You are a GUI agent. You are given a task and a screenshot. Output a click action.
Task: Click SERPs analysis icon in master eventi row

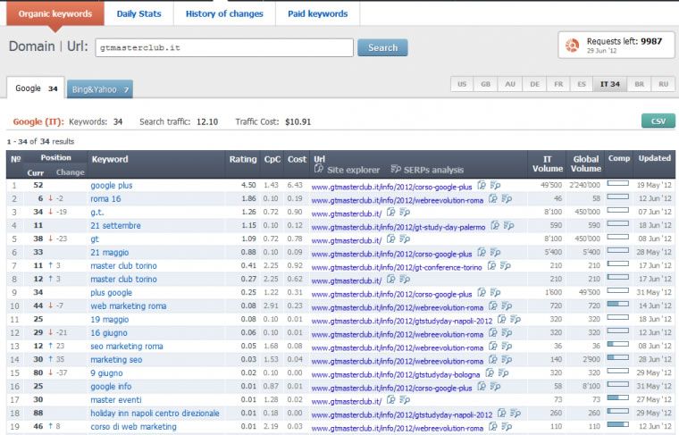pyautogui.click(x=403, y=400)
